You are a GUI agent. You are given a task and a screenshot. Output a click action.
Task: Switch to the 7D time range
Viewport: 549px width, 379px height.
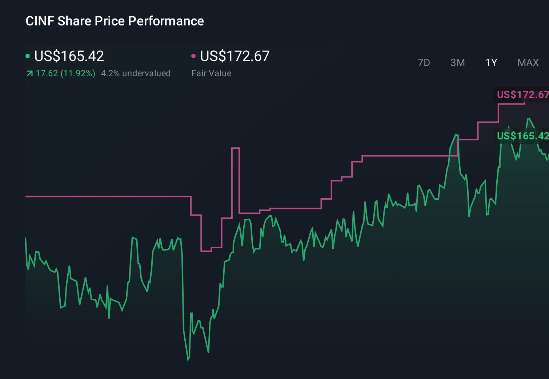pyautogui.click(x=424, y=62)
